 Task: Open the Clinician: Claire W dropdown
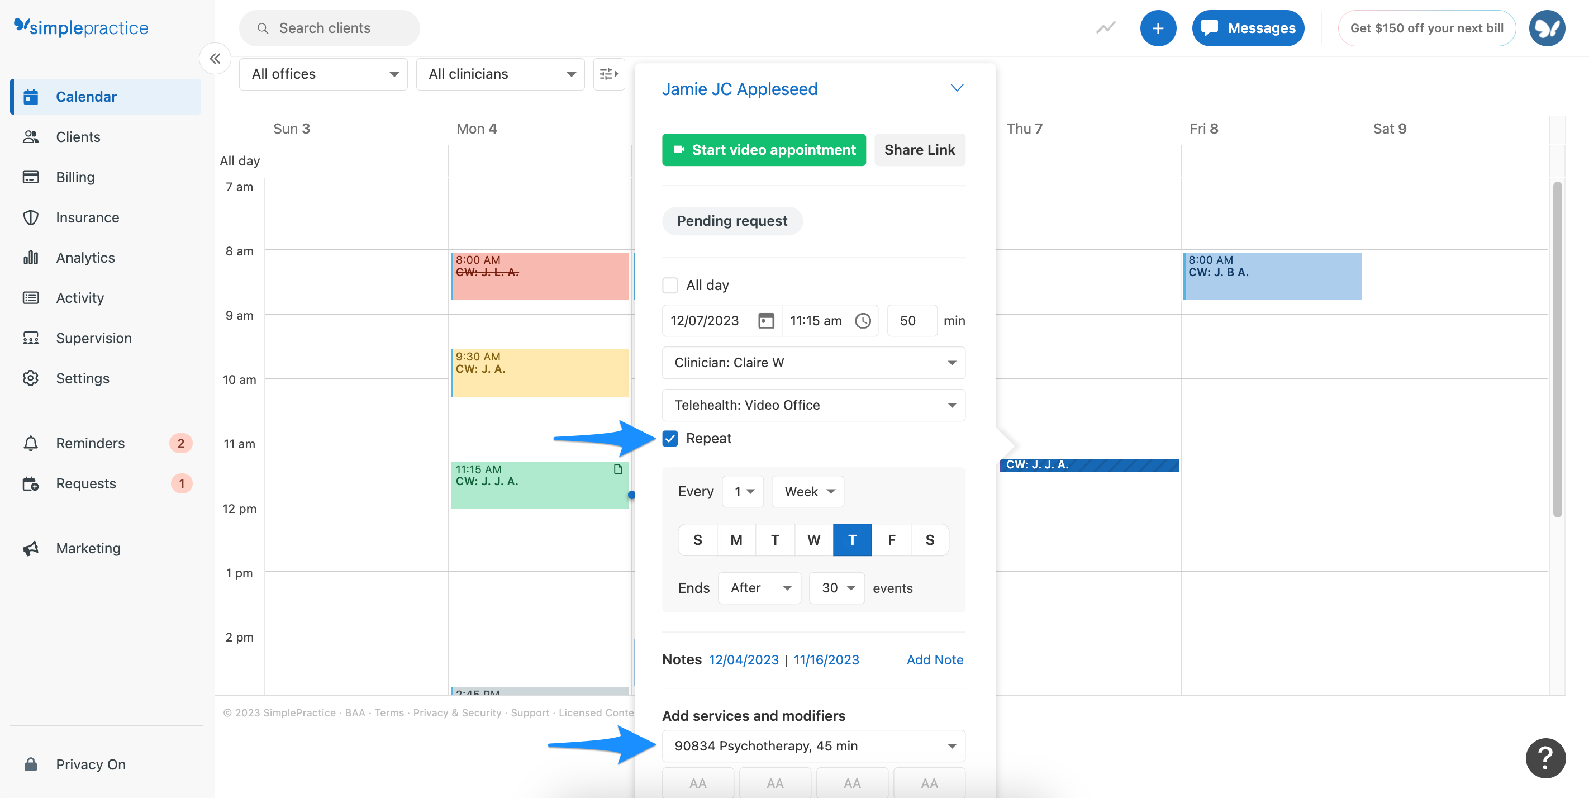click(813, 363)
